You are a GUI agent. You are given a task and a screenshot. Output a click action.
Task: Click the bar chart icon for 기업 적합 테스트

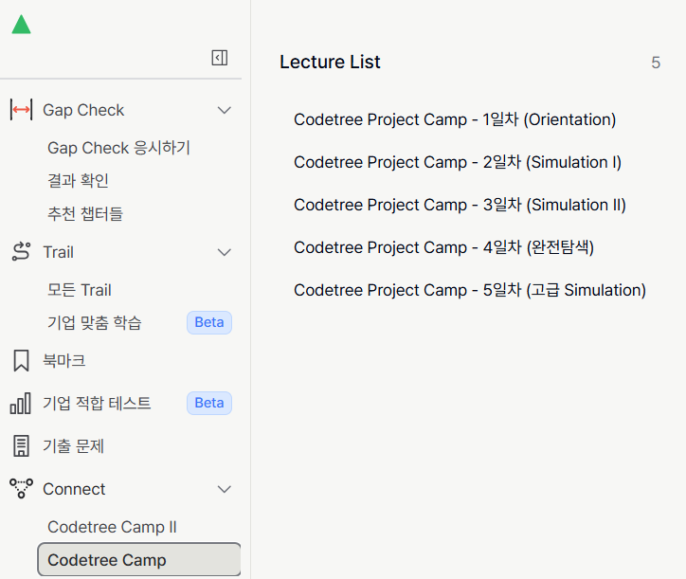tap(21, 403)
